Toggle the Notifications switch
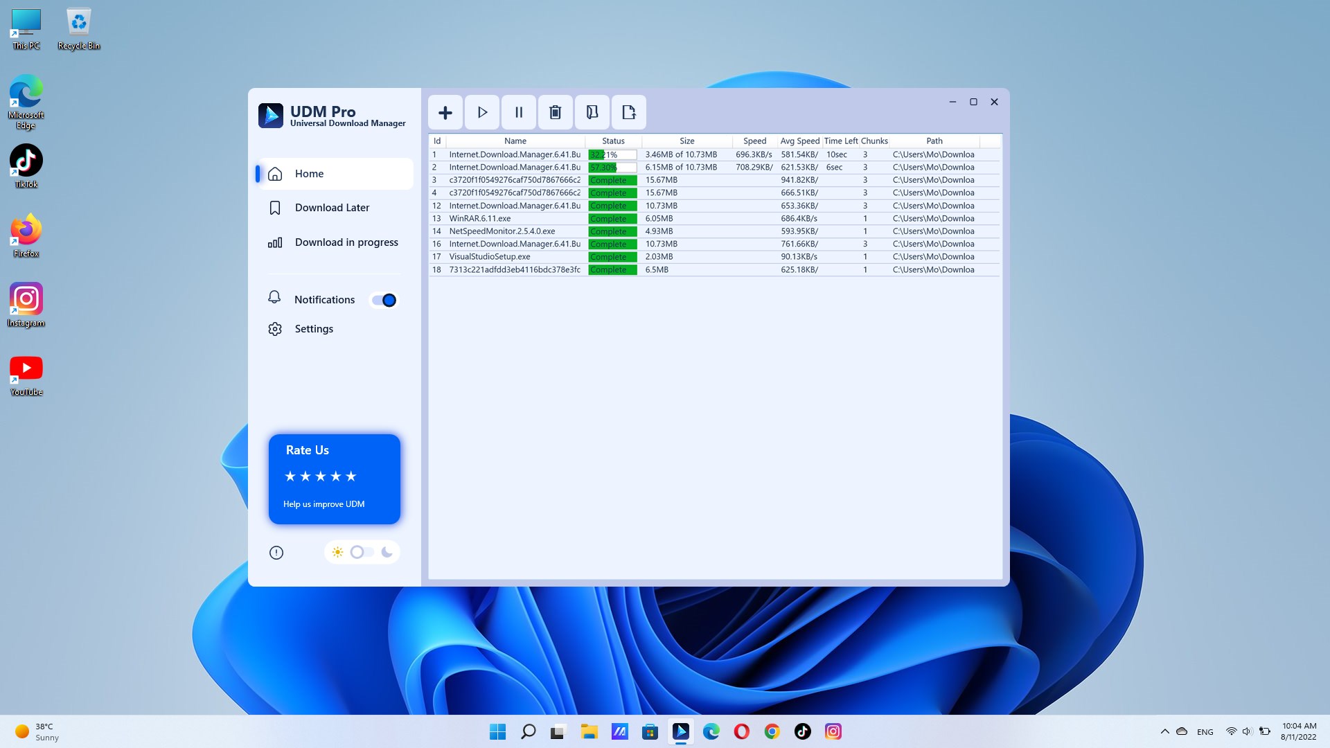The image size is (1330, 748). click(384, 300)
